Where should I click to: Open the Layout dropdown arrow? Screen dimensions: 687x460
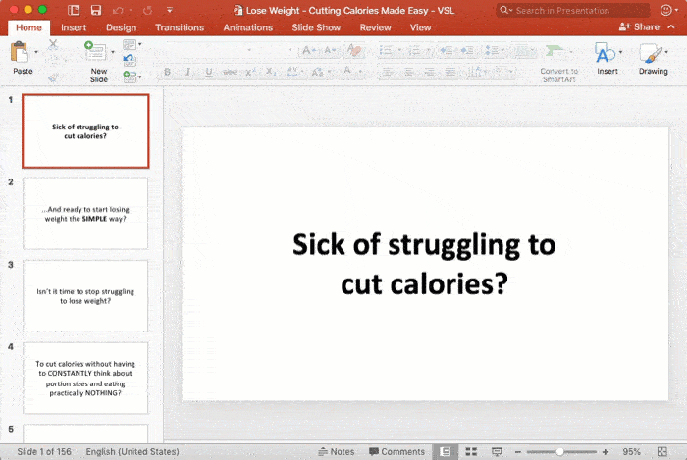[x=140, y=44]
